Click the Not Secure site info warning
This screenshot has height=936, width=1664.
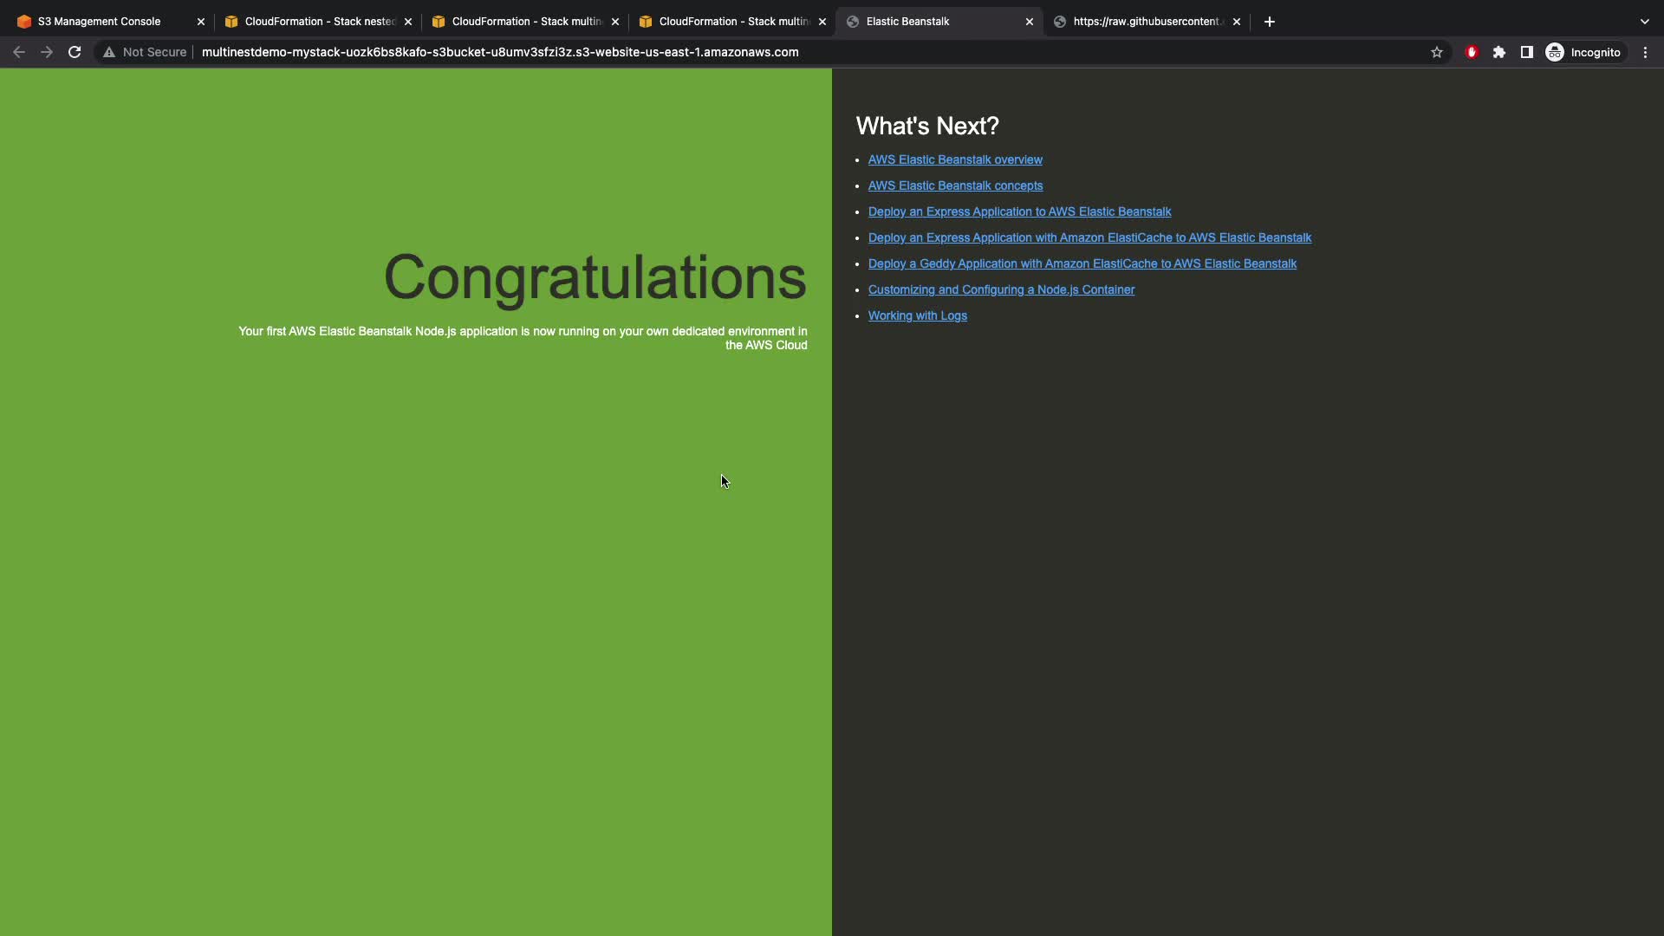145,52
